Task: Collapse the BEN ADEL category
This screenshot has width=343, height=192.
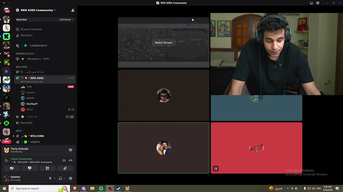Action: (x=23, y=67)
